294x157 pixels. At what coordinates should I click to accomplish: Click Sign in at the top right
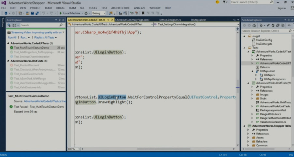pyautogui.click(x=282, y=8)
